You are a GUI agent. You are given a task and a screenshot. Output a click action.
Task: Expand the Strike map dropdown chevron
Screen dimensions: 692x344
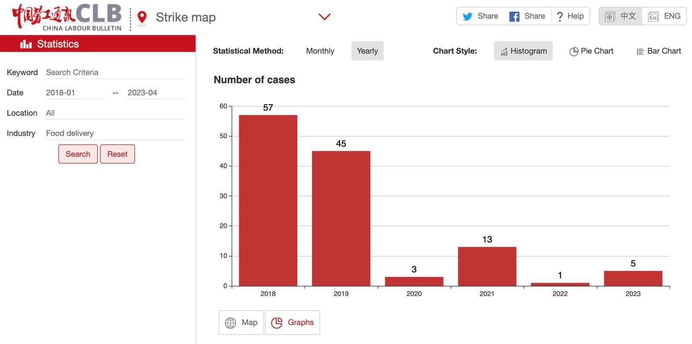324,17
